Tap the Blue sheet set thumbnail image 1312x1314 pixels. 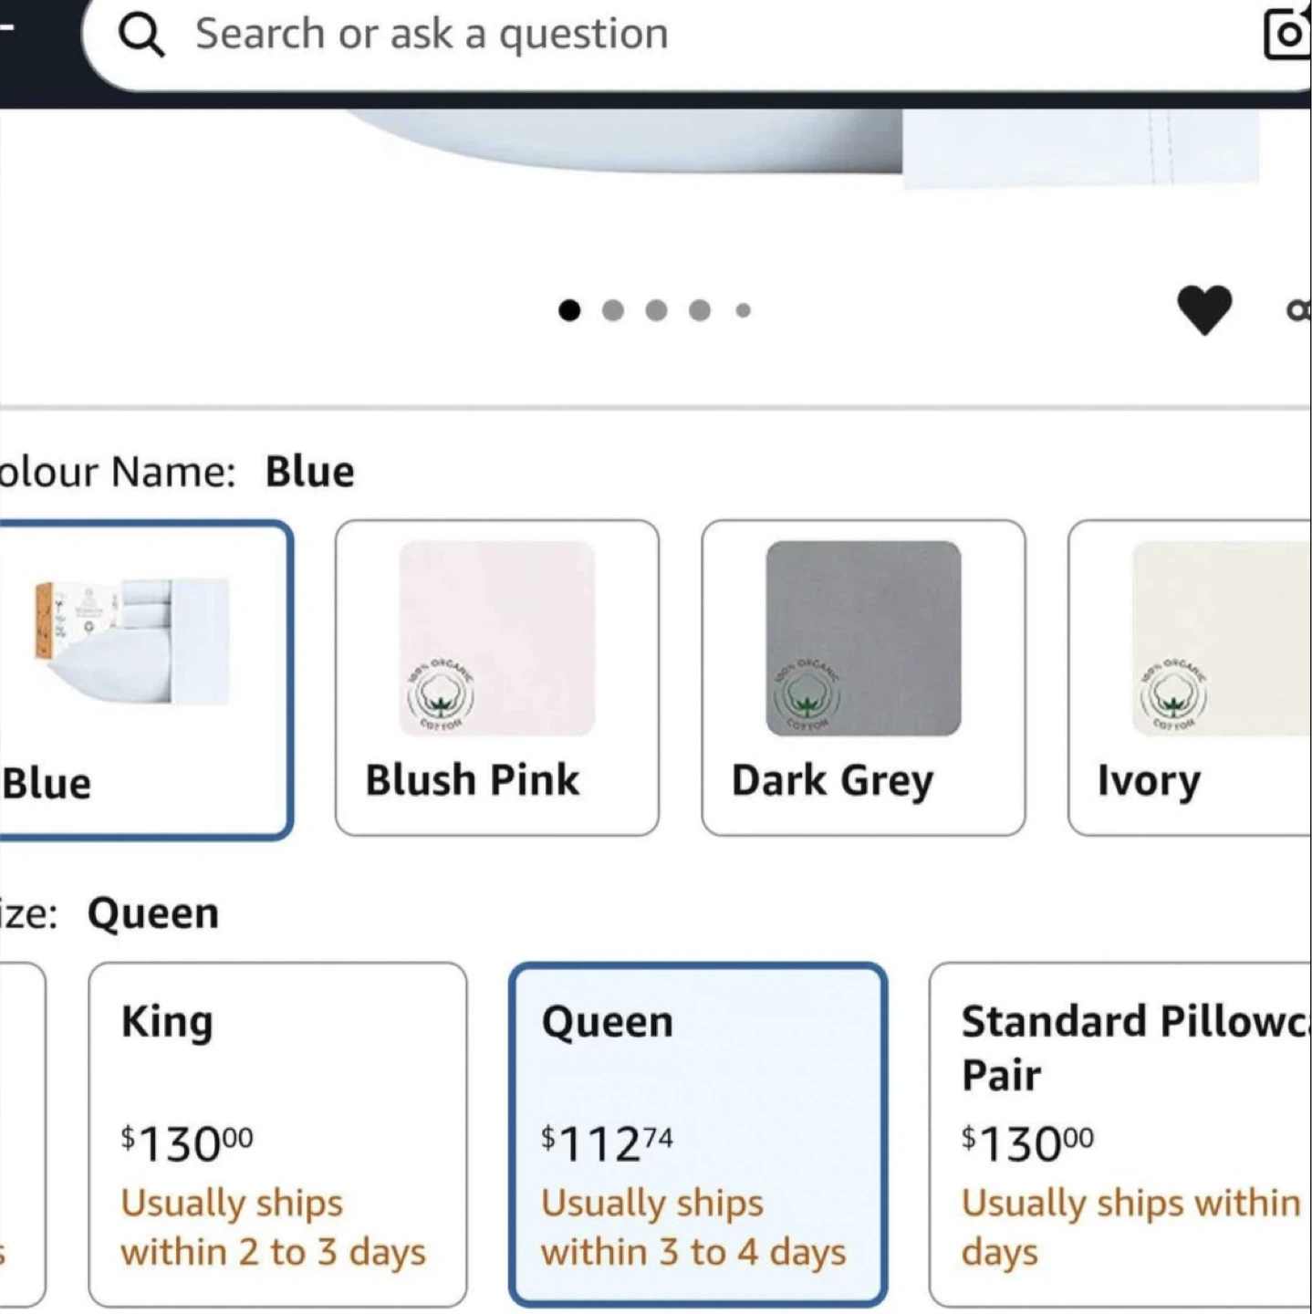point(132,641)
